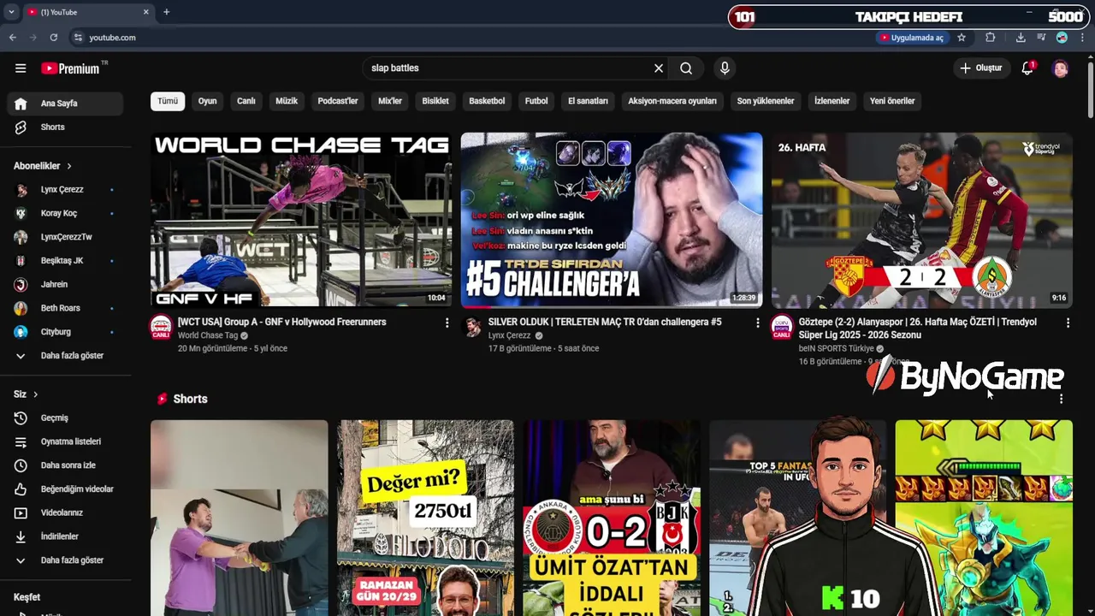
Task: Select the Müzik filter chip
Action: (287, 101)
